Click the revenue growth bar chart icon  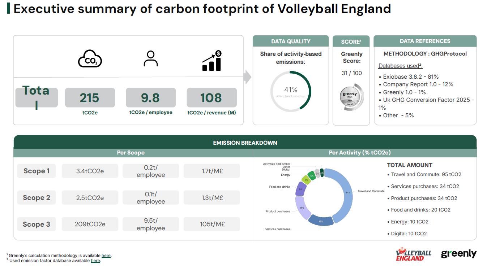[x=212, y=61]
